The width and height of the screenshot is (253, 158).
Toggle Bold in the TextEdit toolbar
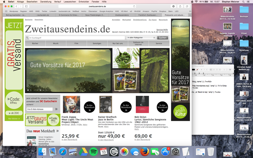point(201,70)
